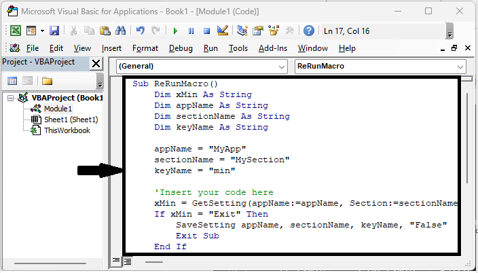Click the View Code icon in Project pane
The image size is (478, 273).
12,81
